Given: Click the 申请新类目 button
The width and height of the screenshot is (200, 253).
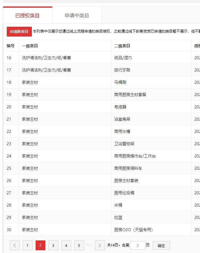Looking at the screenshot, I should pyautogui.click(x=19, y=32).
